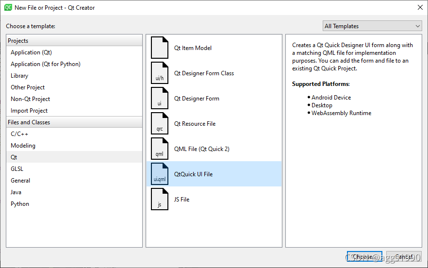
Task: Click the Android Device platform entry
Action: pos(331,98)
